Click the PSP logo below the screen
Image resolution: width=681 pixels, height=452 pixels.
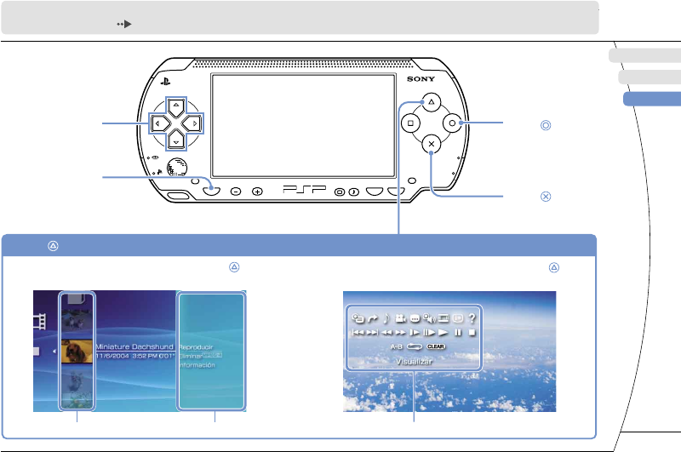coord(304,189)
